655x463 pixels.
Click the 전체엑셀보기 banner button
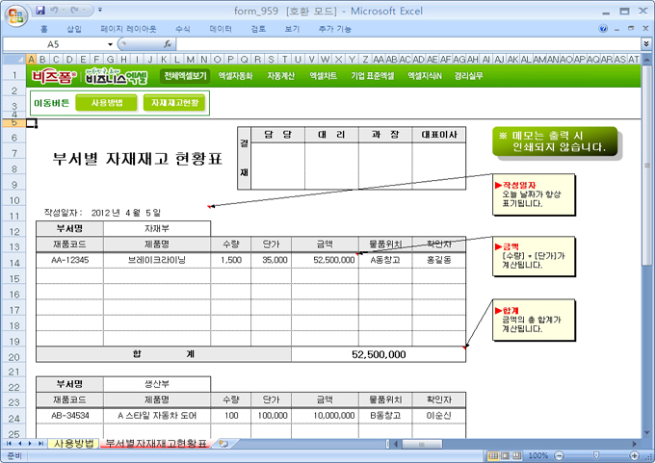pyautogui.click(x=185, y=76)
